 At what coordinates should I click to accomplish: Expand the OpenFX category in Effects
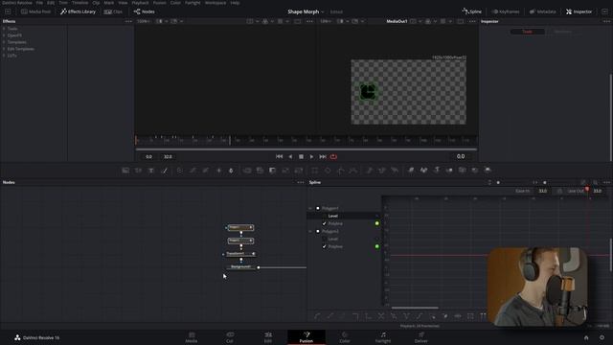point(4,35)
